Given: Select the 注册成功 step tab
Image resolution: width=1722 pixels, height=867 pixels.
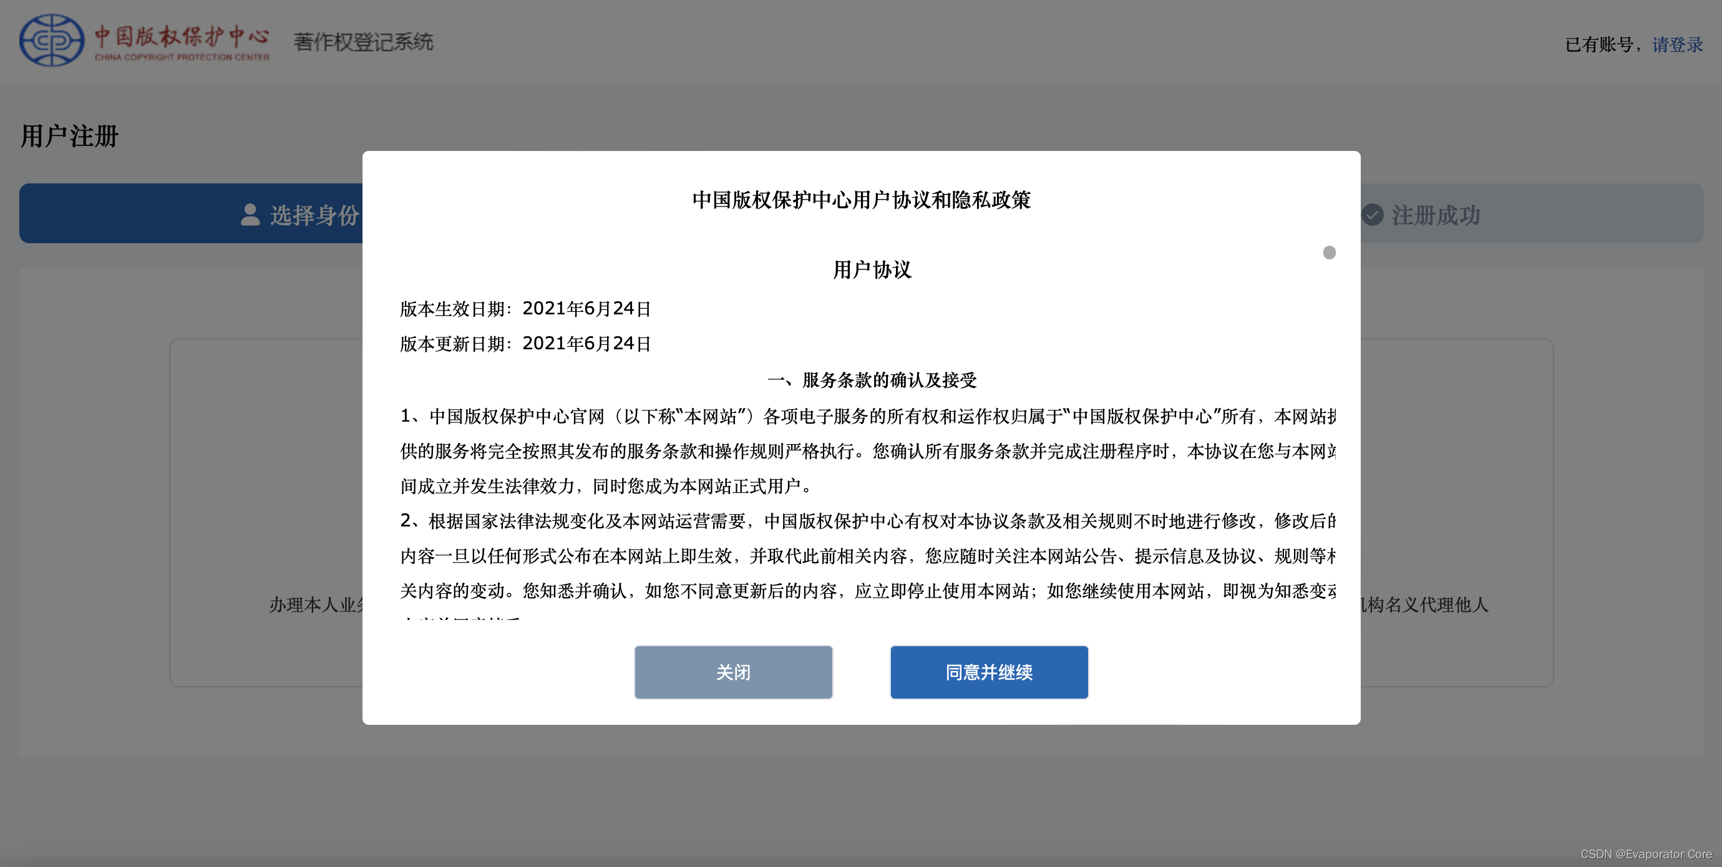Looking at the screenshot, I should pyautogui.click(x=1435, y=215).
